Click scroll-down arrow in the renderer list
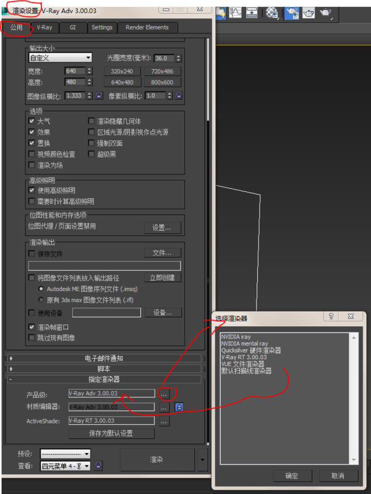 [354, 460]
